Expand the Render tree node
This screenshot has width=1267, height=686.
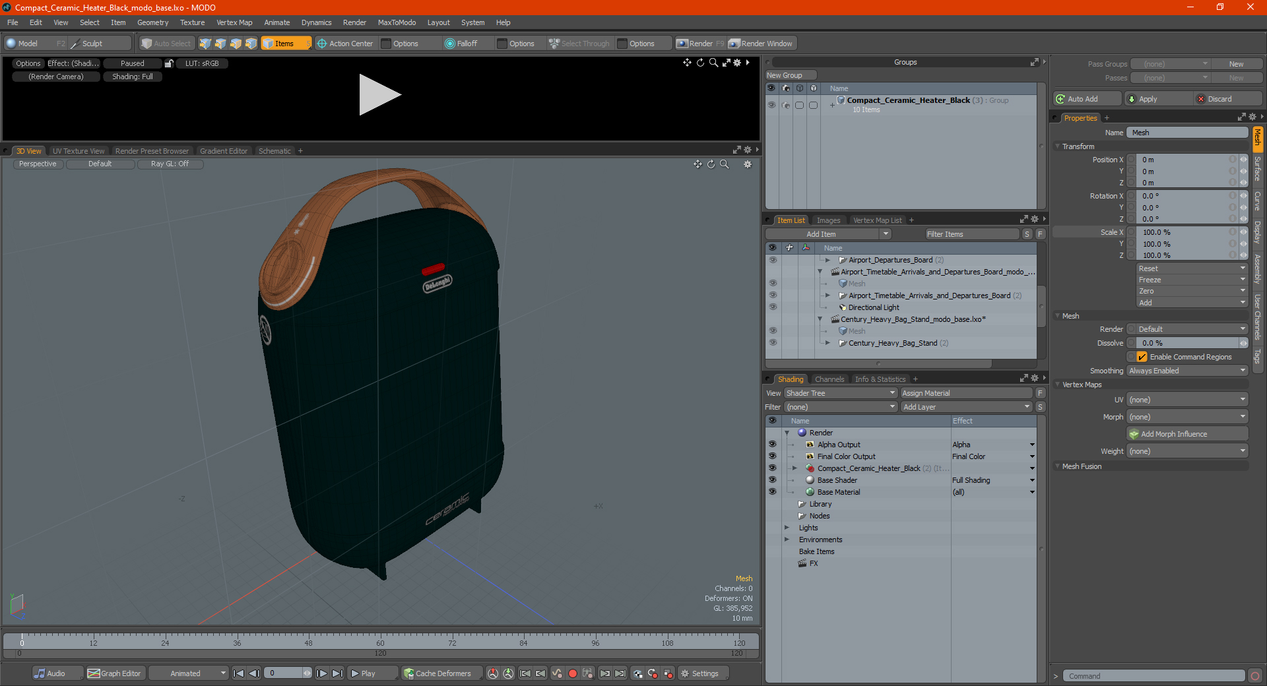[787, 433]
